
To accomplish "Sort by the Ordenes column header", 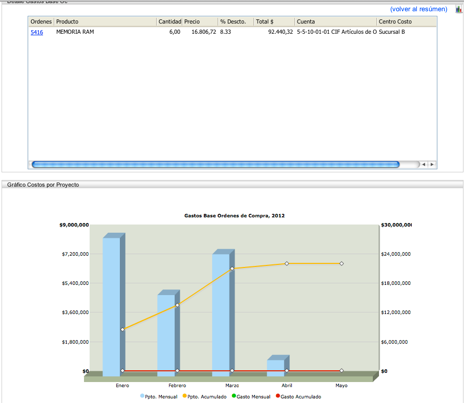I will (x=41, y=21).
